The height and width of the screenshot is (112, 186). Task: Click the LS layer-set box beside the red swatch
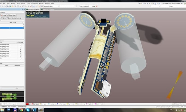pos(30,104)
